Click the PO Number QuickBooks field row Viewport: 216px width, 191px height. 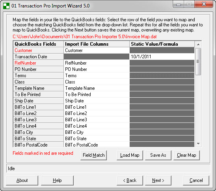coord(39,69)
